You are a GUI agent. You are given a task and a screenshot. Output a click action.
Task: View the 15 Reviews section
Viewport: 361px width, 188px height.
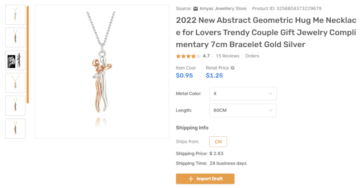click(227, 56)
